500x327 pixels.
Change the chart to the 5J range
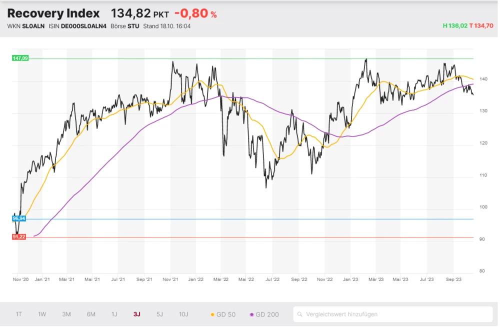pyautogui.click(x=160, y=314)
